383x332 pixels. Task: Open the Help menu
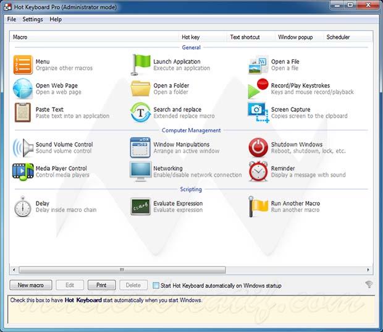[56, 19]
